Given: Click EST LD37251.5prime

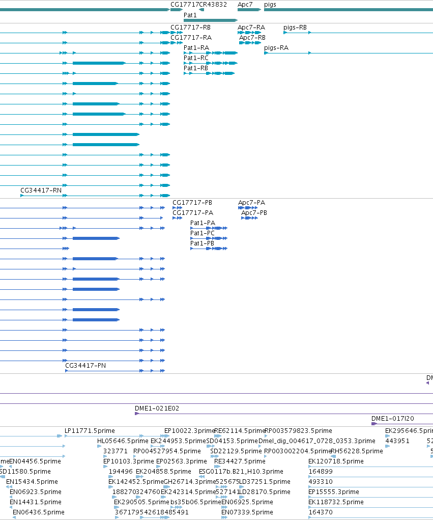Looking at the screenshot, I should tap(265, 482).
